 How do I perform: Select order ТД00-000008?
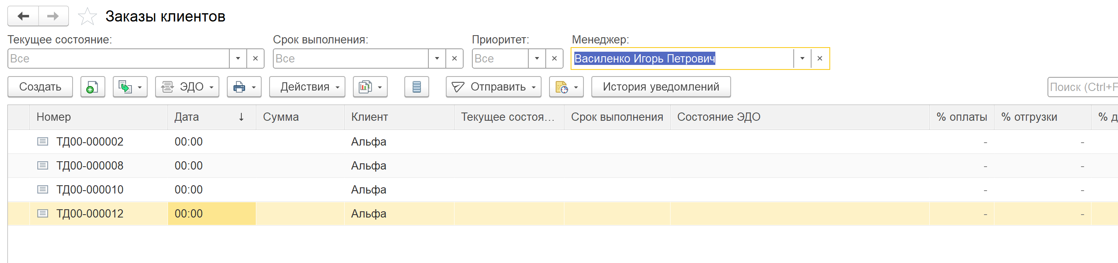(x=90, y=165)
